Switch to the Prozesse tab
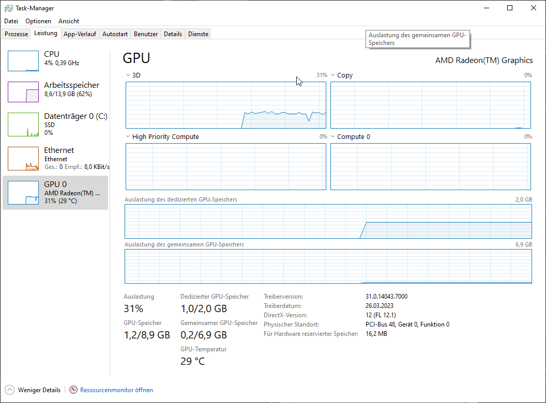 pos(17,34)
